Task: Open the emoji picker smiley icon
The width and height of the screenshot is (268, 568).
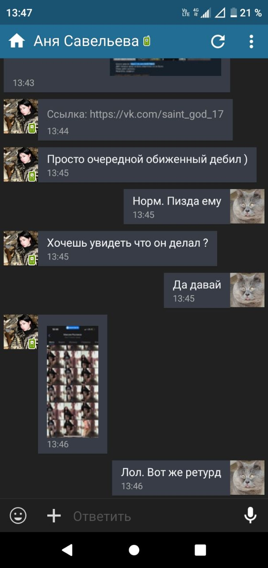Action: coord(18,516)
